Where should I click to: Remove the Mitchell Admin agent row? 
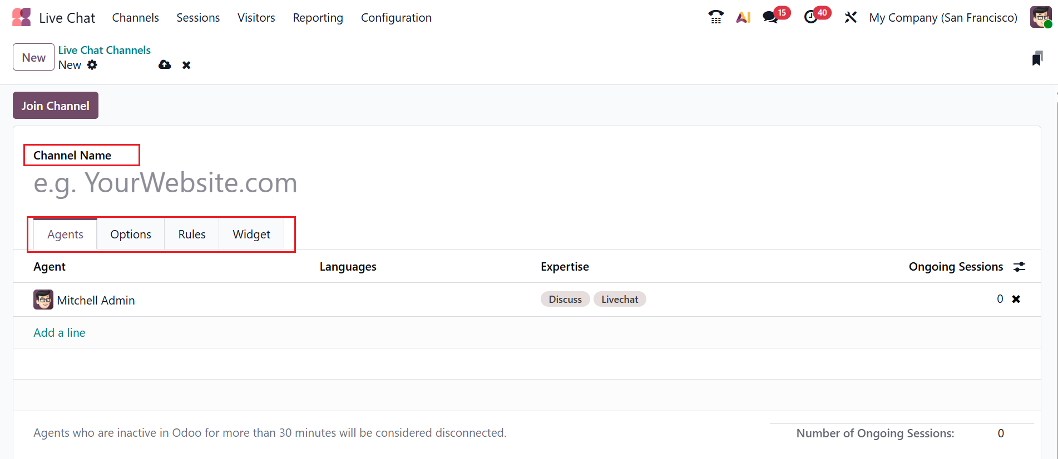[x=1016, y=299]
